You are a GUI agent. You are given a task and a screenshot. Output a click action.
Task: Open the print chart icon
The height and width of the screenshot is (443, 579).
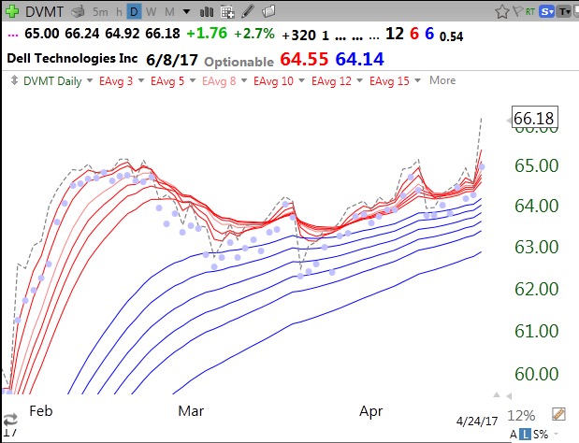click(x=78, y=12)
